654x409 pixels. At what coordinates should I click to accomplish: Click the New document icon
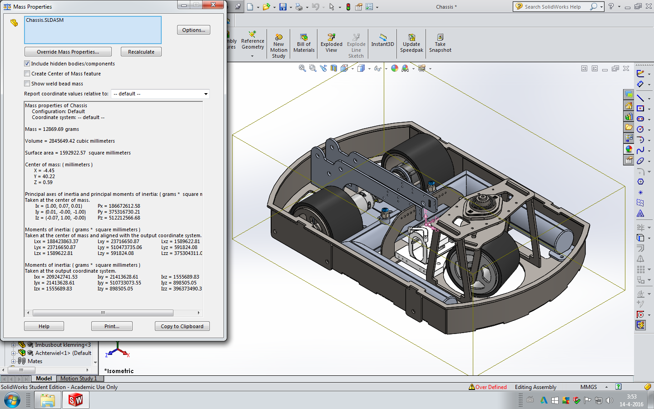(x=250, y=7)
